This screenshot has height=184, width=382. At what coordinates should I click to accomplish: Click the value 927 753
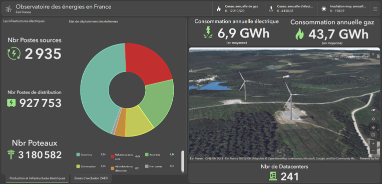pyautogui.click(x=41, y=103)
